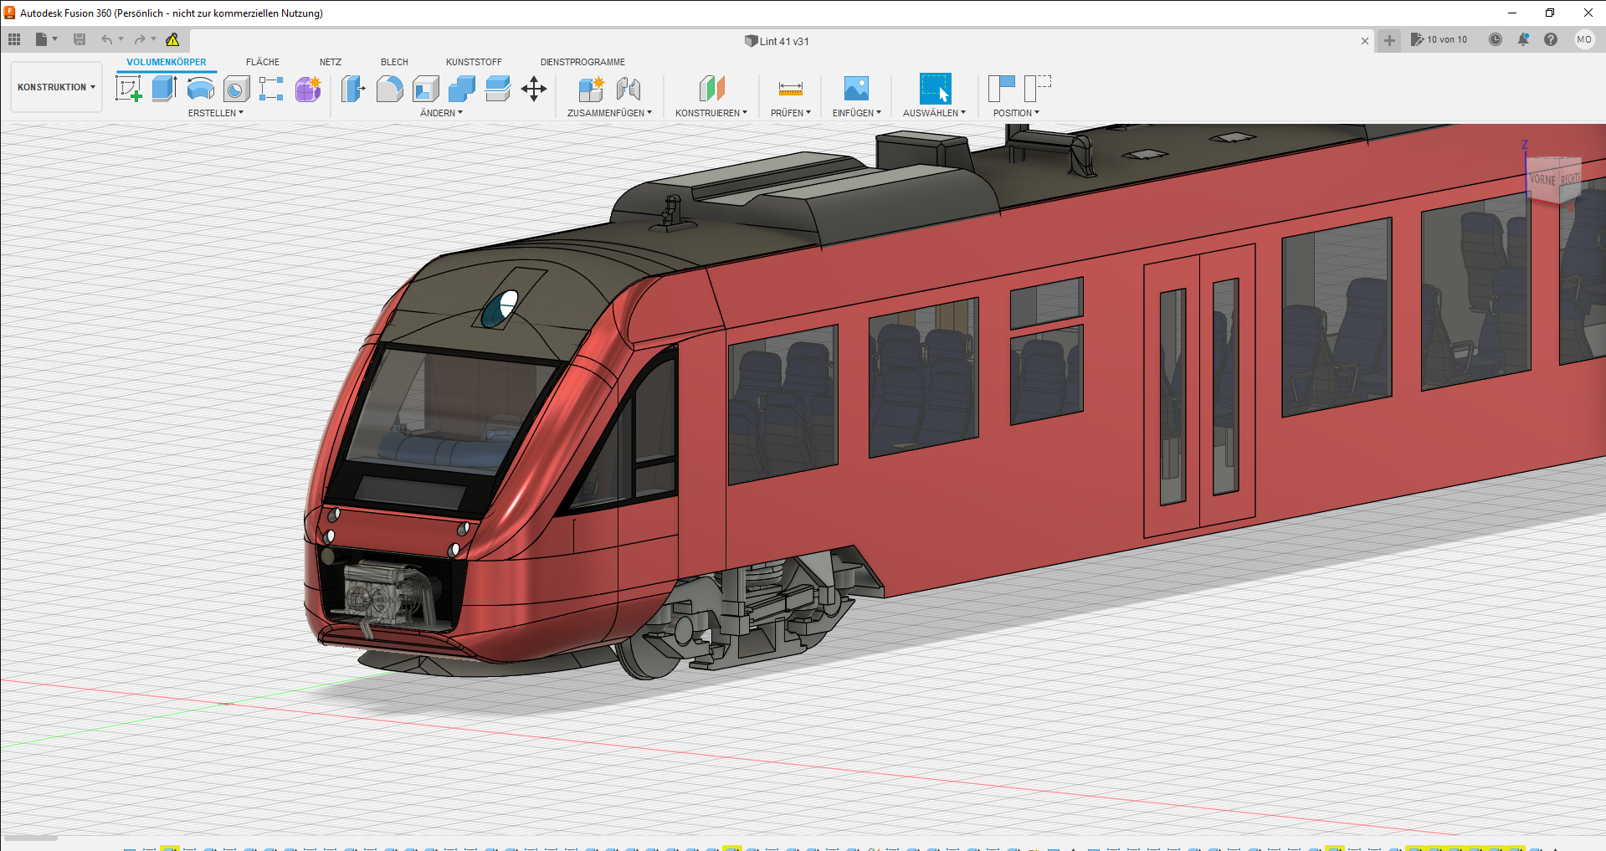Image resolution: width=1606 pixels, height=851 pixels.
Task: Add a new design tab
Action: [x=1389, y=40]
